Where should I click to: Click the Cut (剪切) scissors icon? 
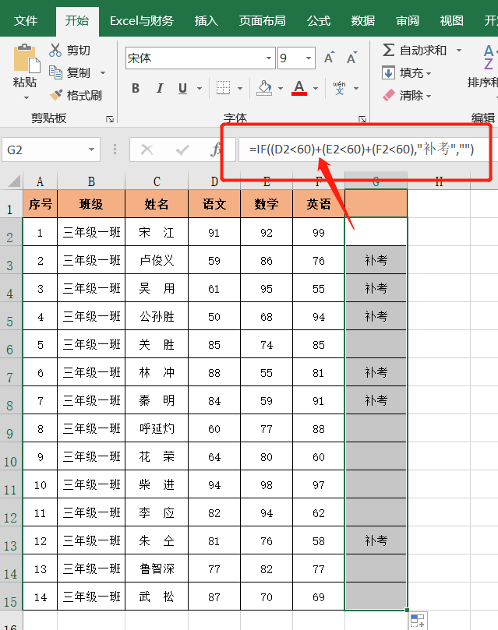pyautogui.click(x=55, y=50)
